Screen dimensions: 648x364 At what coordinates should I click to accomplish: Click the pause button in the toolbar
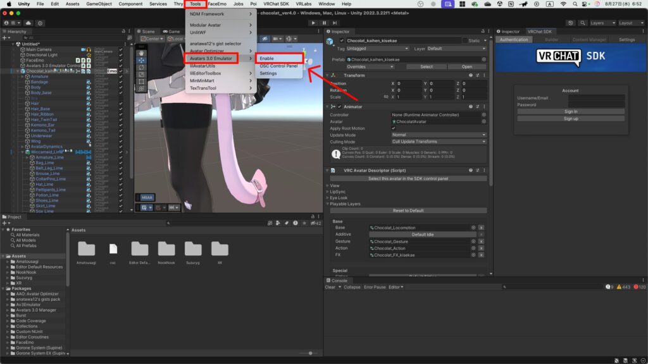click(x=324, y=23)
